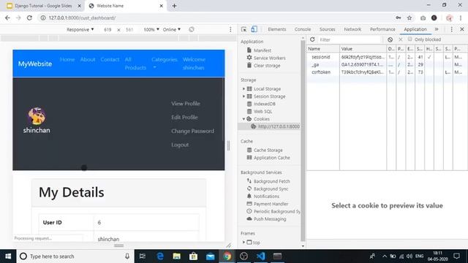Select the Django Tutorial Google Slides tab
Viewport: 468px width, 263px height.
44,6
